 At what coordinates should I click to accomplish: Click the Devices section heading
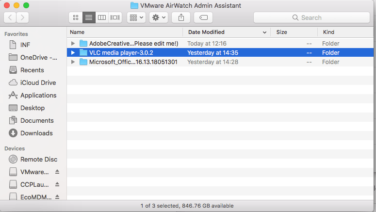(15, 148)
